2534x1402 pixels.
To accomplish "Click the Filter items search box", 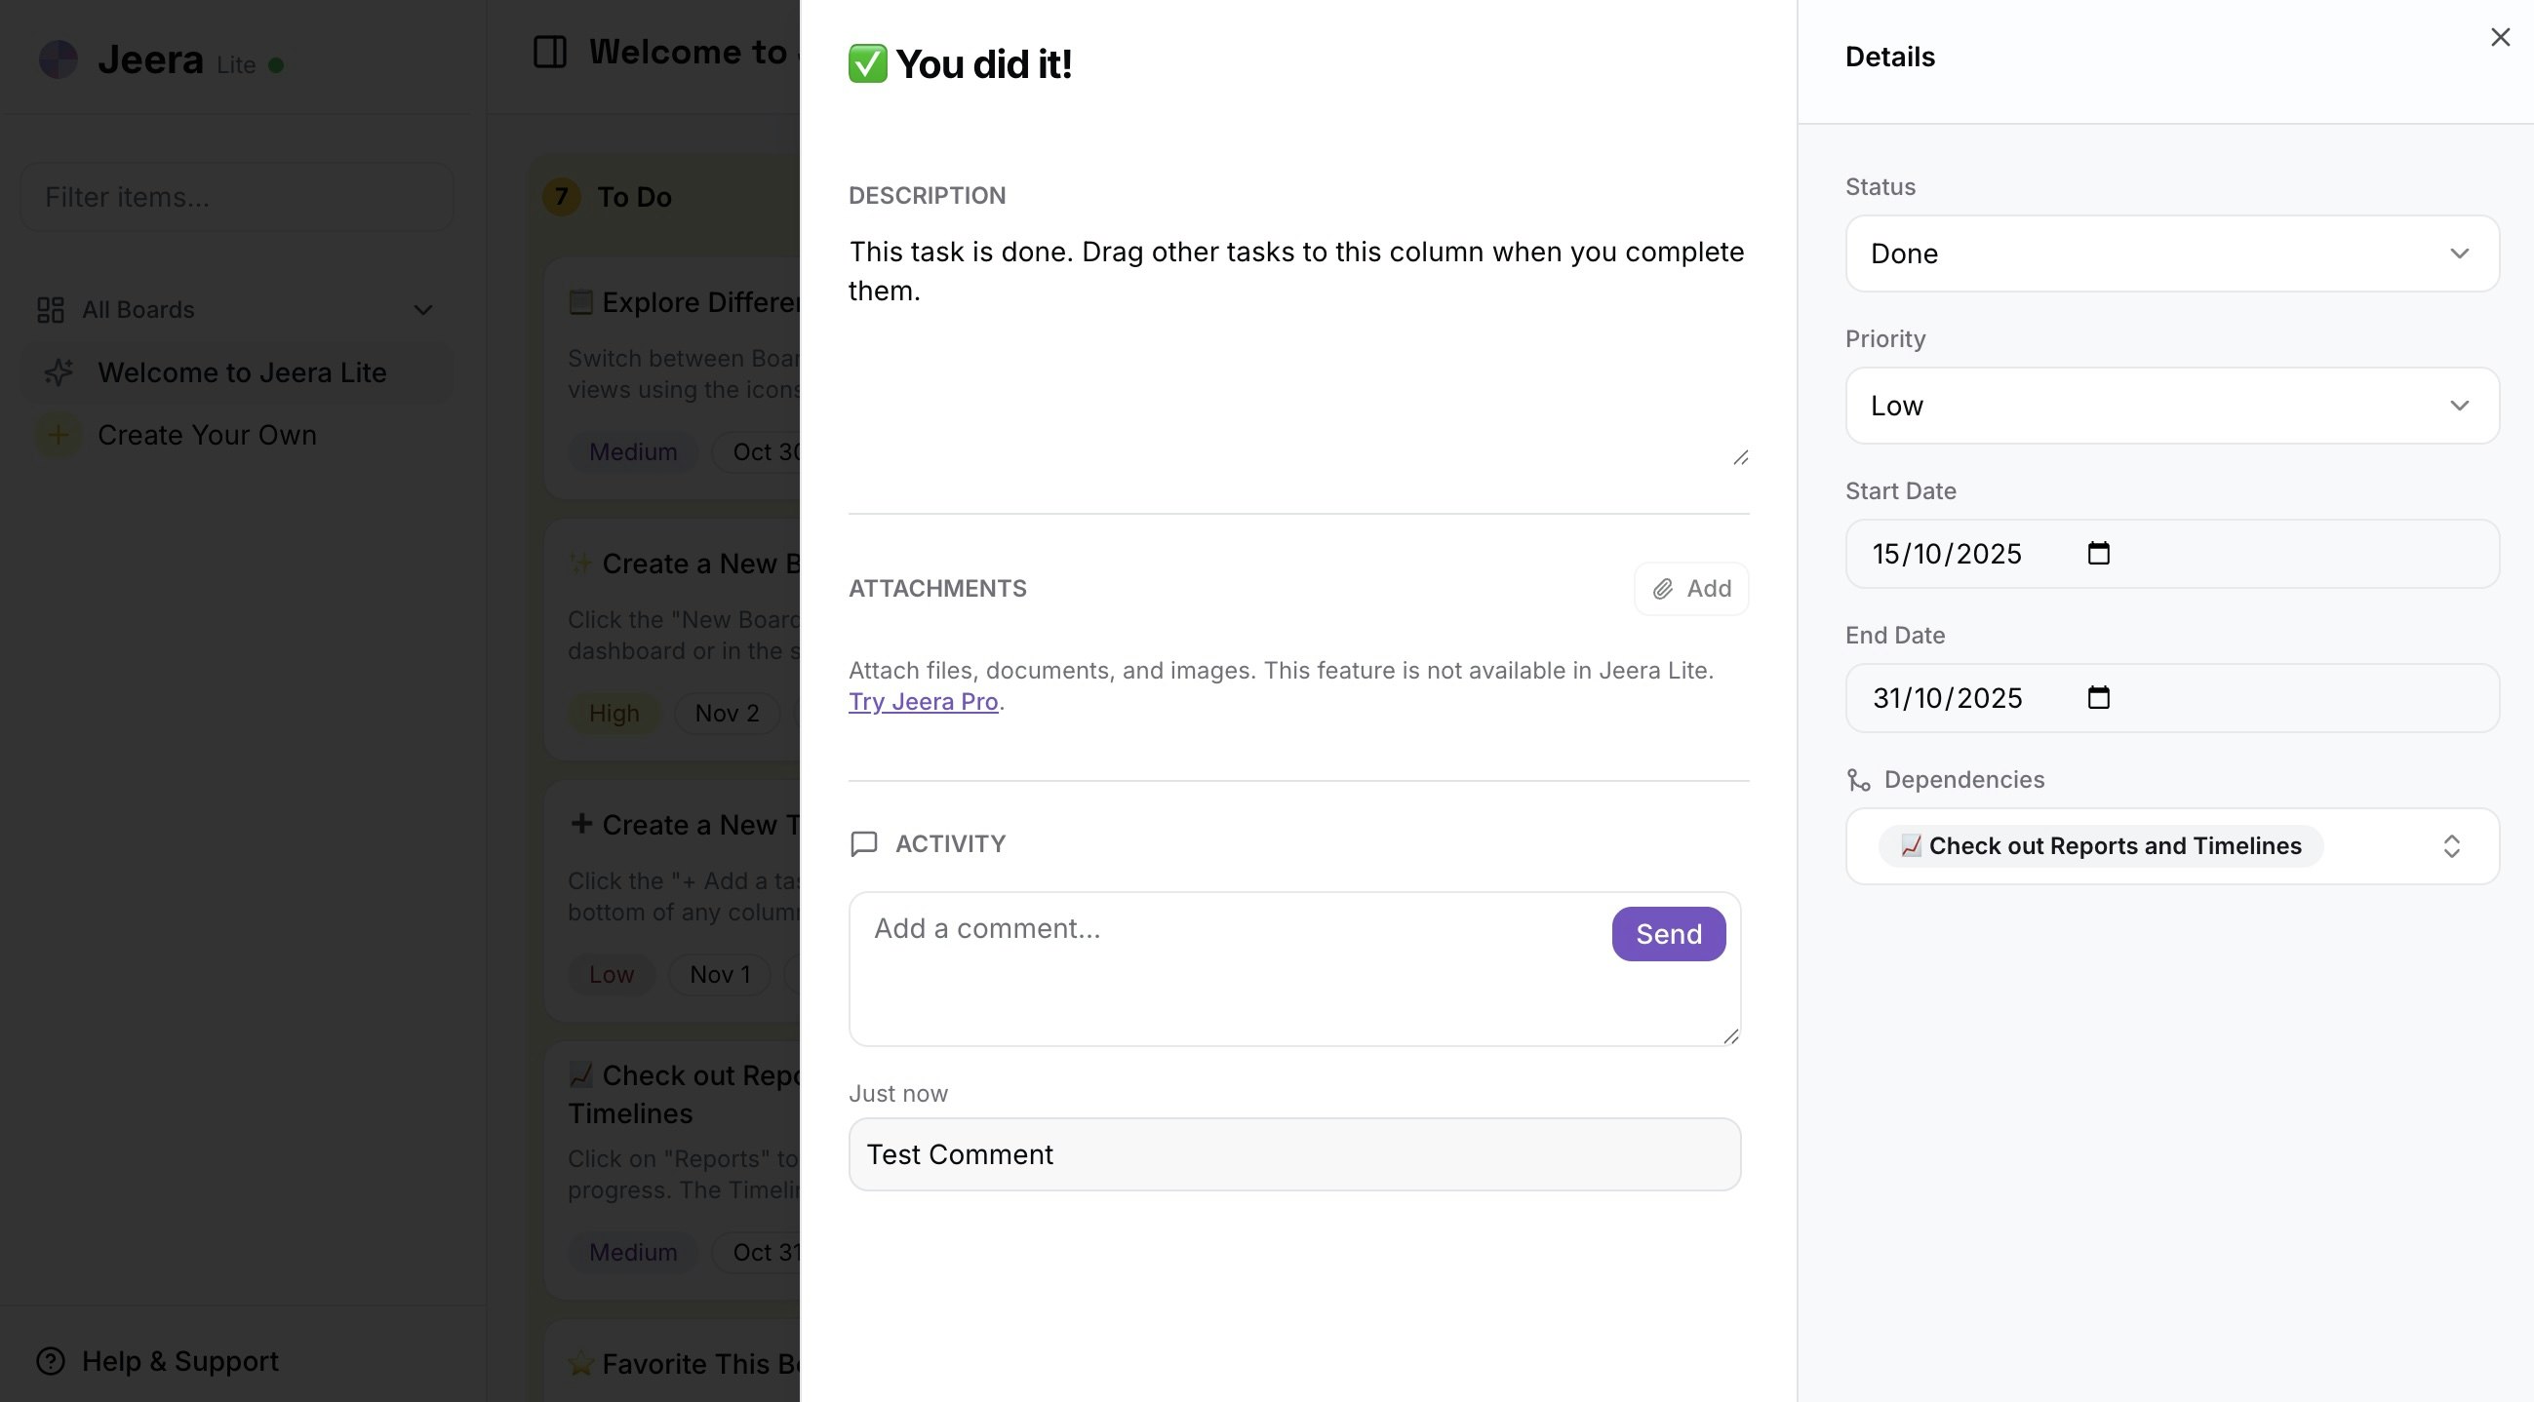I will click(x=236, y=197).
